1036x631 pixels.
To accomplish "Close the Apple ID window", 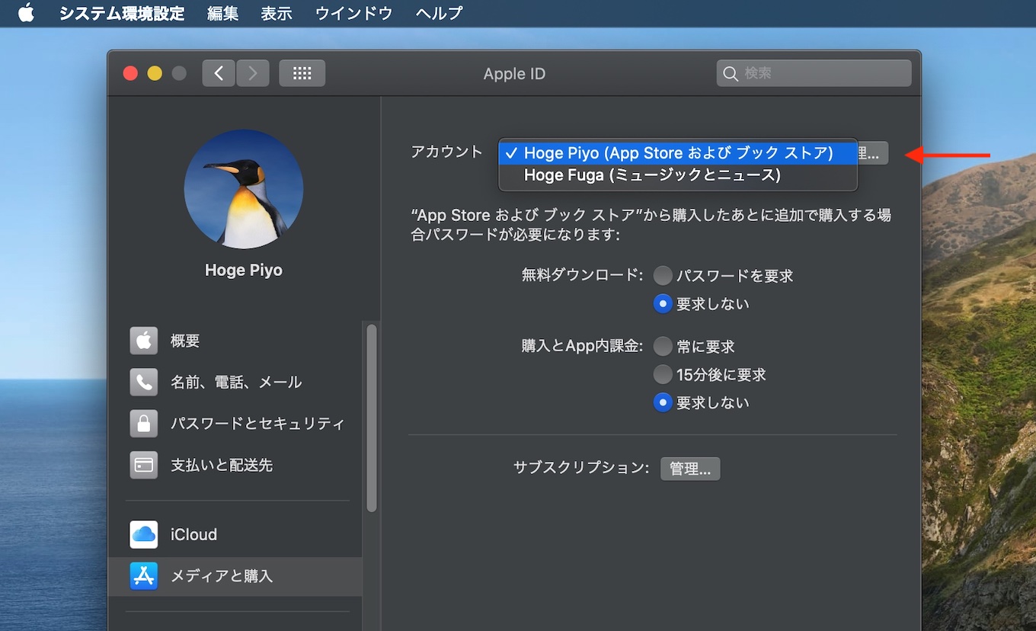I will [x=130, y=73].
